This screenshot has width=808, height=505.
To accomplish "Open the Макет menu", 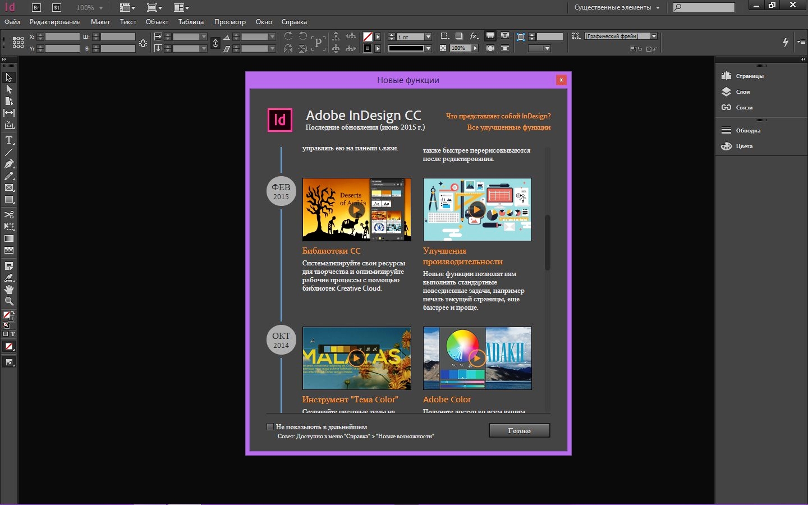I will (100, 22).
